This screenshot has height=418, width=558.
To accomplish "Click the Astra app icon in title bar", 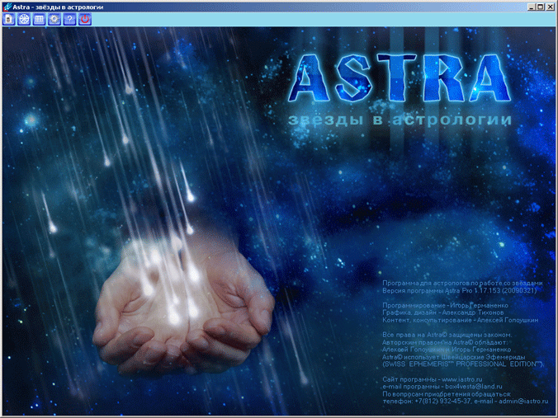I will 7,6.
